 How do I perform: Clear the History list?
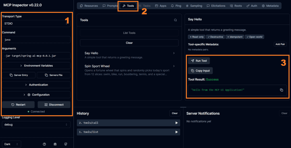click(175, 113)
